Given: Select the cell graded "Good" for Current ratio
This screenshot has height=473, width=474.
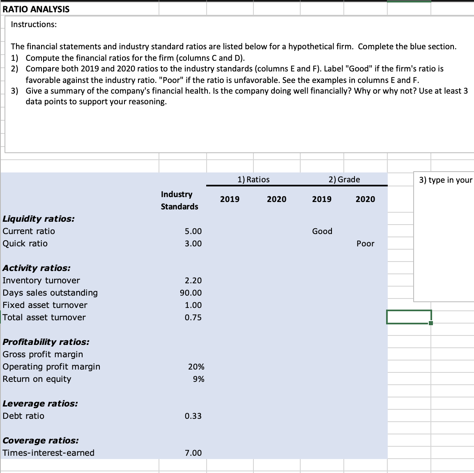Looking at the screenshot, I should (322, 231).
